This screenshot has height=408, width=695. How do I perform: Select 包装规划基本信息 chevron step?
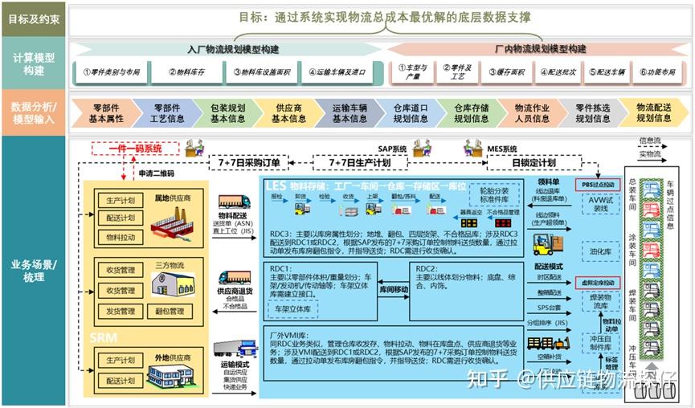click(228, 113)
